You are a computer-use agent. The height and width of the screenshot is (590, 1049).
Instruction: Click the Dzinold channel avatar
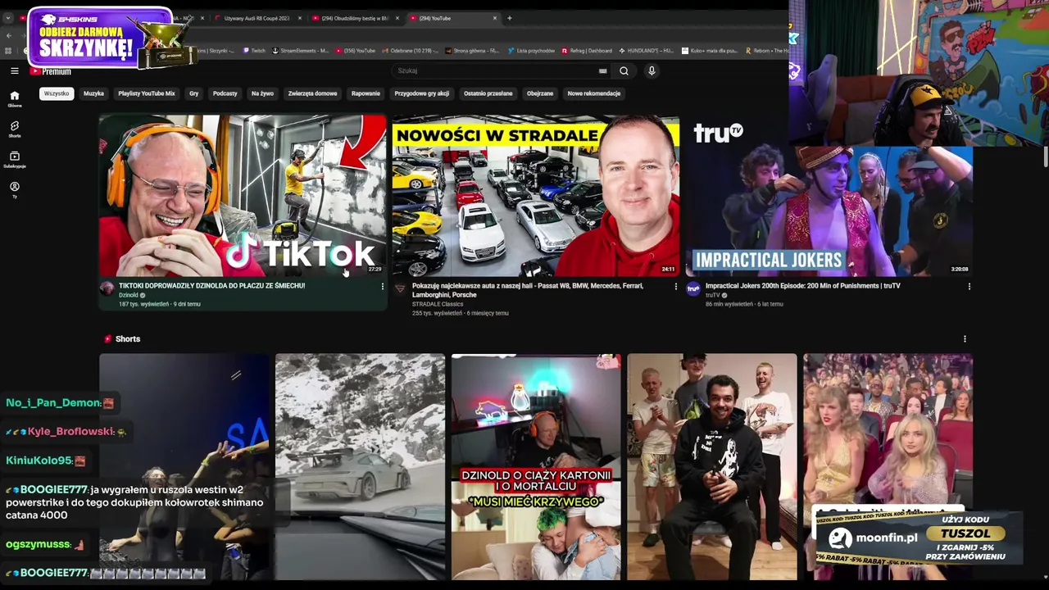tap(107, 288)
